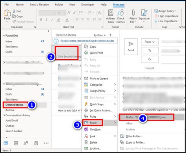Open Junk Email folder
The width and height of the screenshot is (186, 153).
click(12, 121)
